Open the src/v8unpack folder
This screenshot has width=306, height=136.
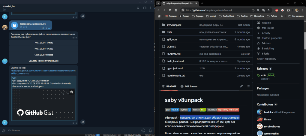174,25
